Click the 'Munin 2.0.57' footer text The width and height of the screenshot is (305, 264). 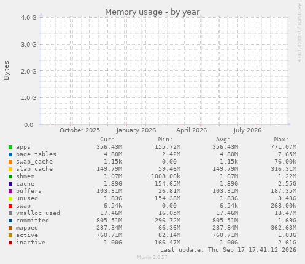pyautogui.click(x=152, y=257)
